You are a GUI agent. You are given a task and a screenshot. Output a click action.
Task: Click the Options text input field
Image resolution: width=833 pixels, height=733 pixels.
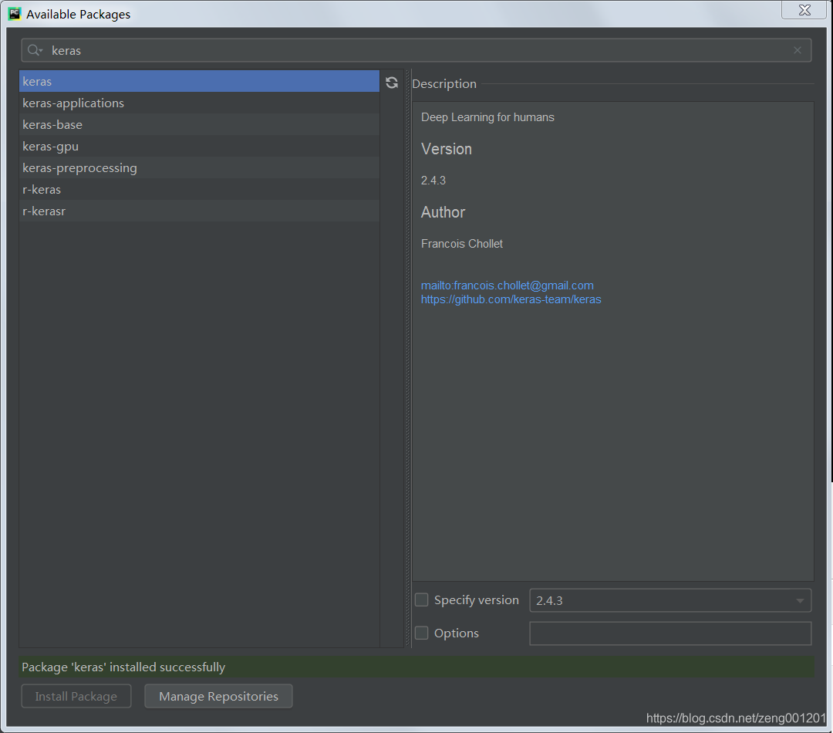coord(670,633)
